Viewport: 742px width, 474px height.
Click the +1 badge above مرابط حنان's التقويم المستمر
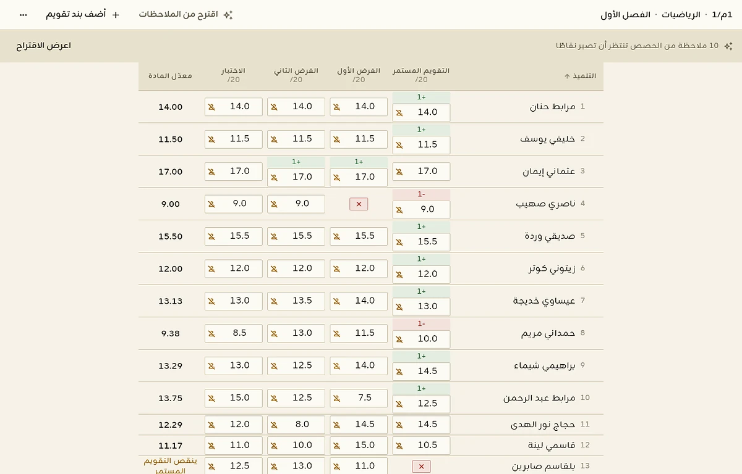[421, 97]
